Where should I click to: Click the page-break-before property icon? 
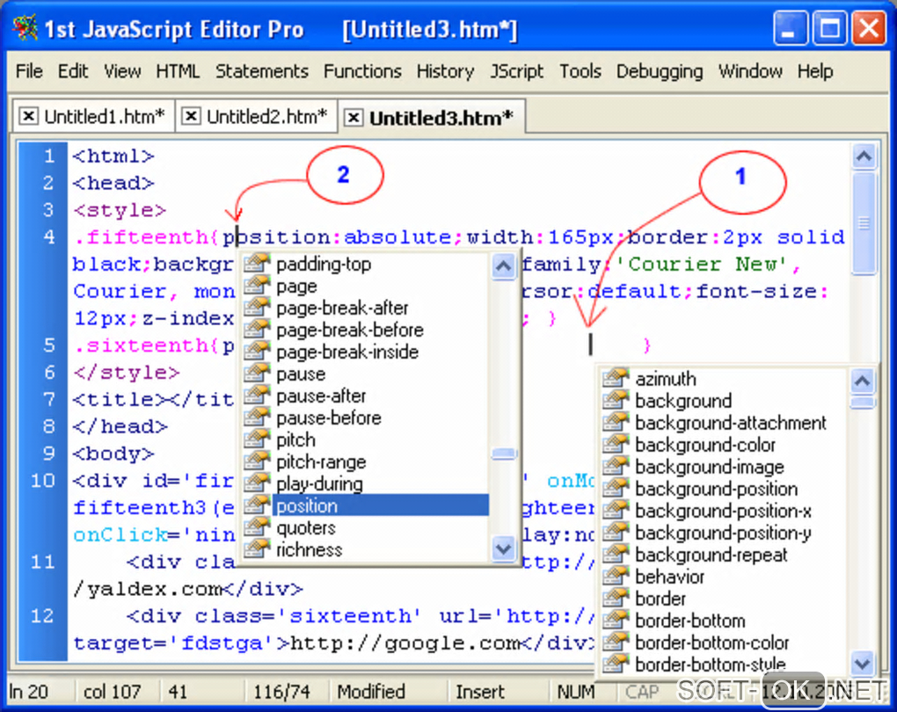click(257, 330)
